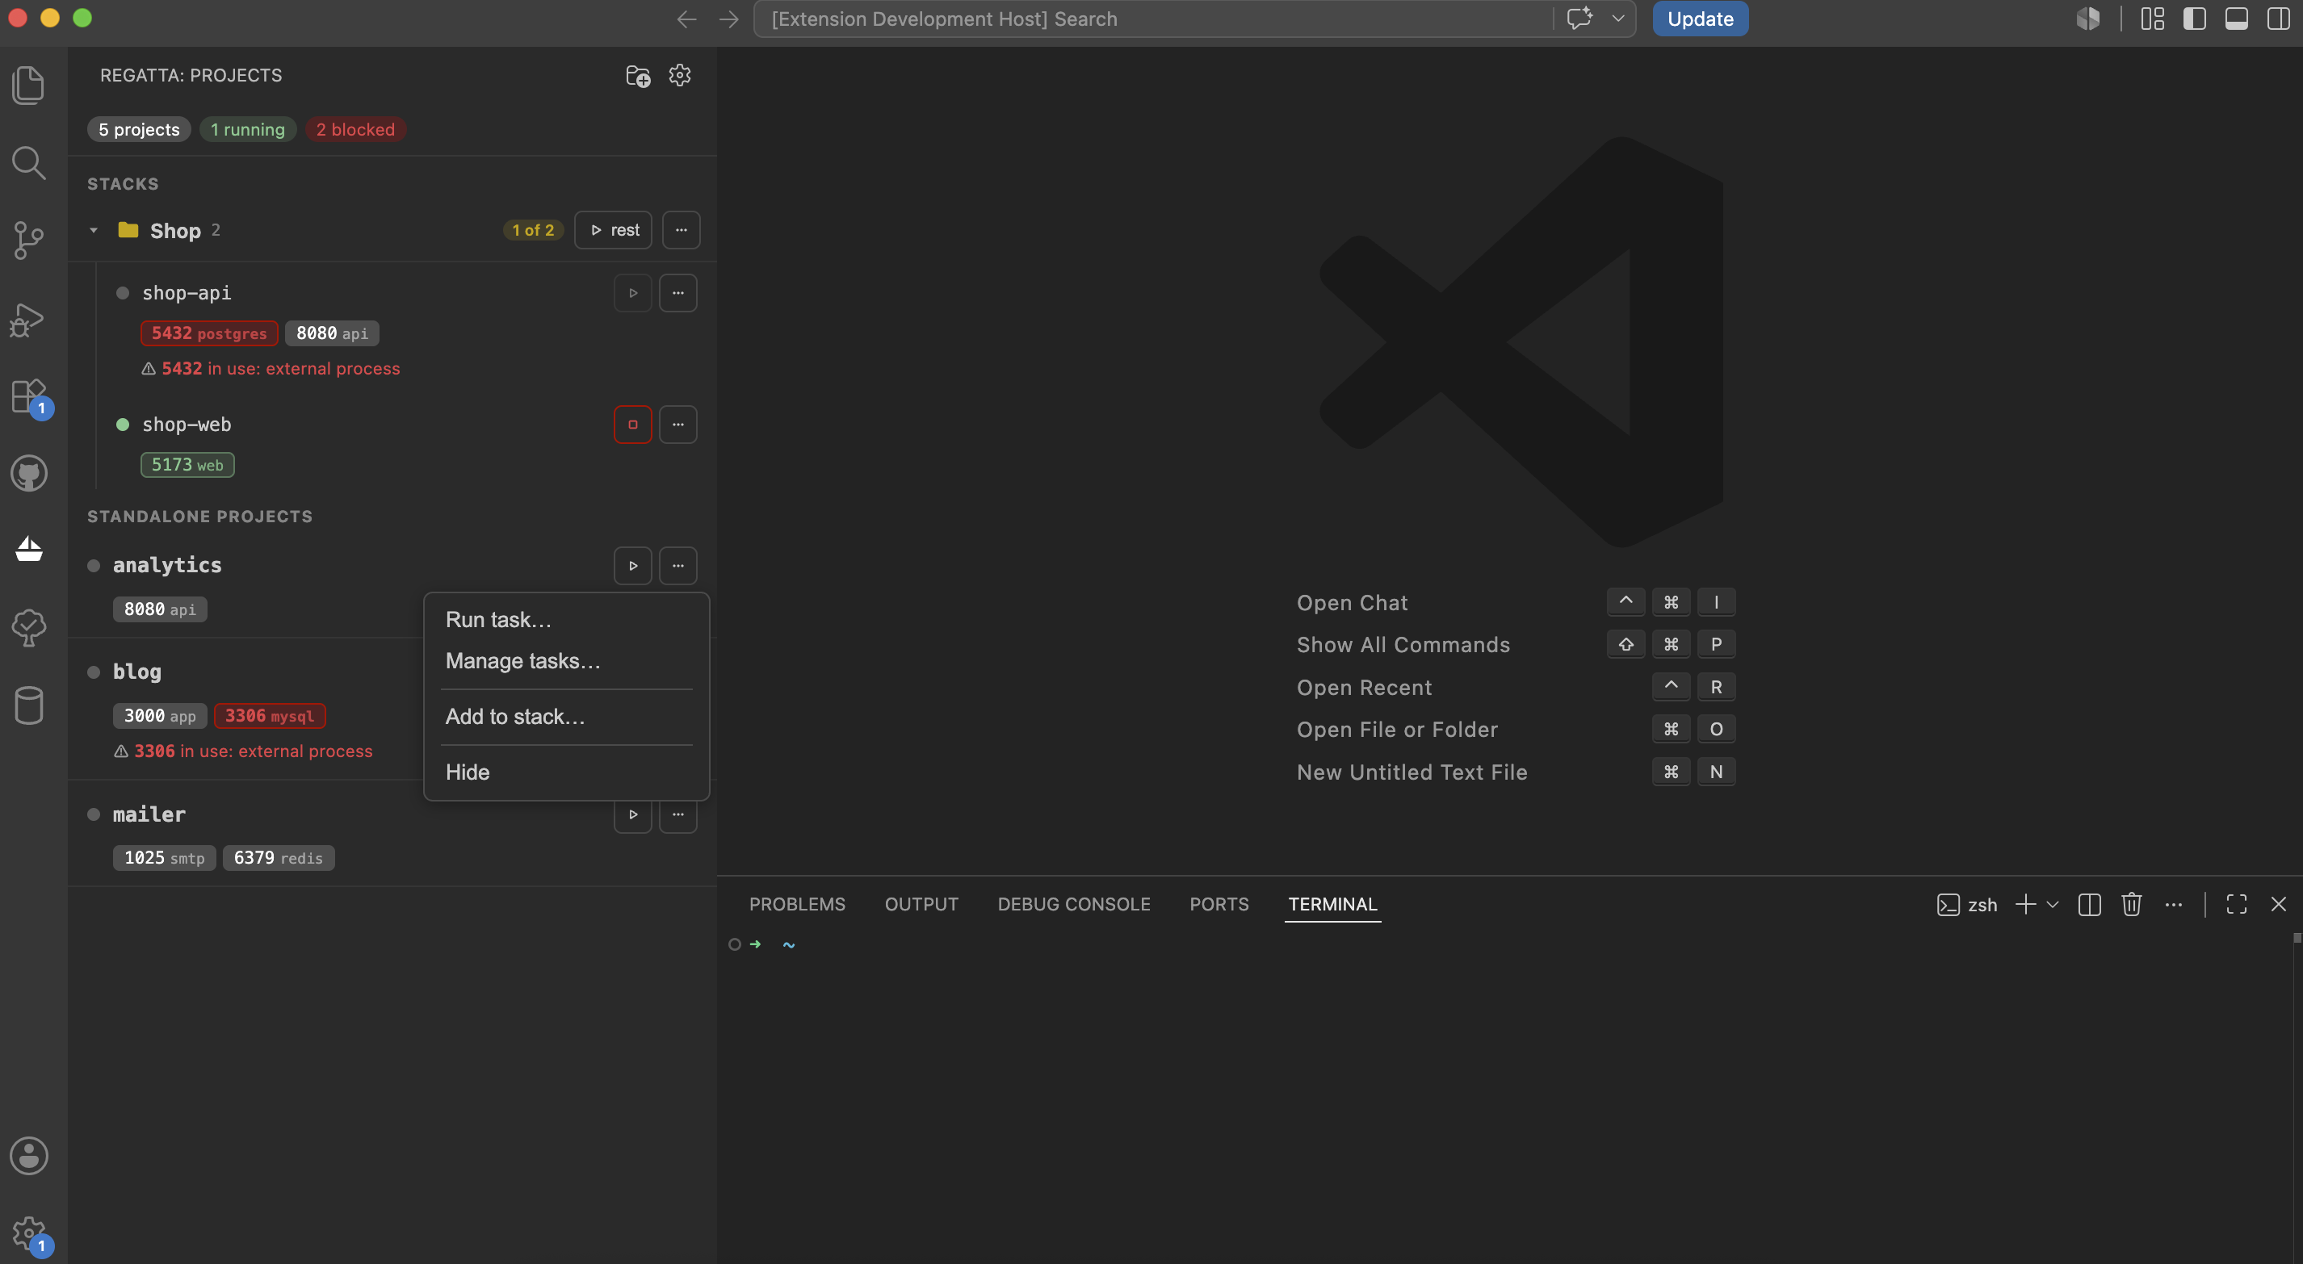Open the GitHub view in activity bar
2303x1264 pixels.
(x=28, y=473)
